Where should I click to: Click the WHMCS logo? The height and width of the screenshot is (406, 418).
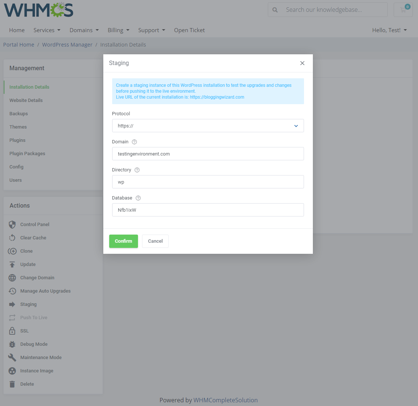[39, 10]
